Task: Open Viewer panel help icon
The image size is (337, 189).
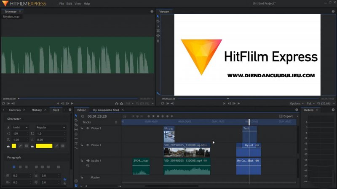Action: [333, 11]
